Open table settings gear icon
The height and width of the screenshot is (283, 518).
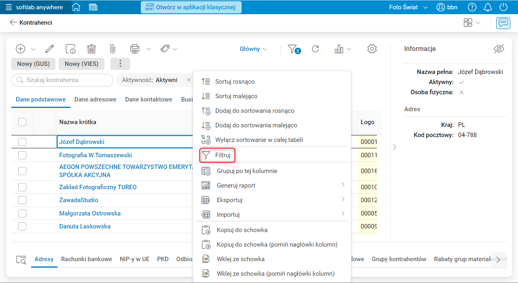[372, 49]
